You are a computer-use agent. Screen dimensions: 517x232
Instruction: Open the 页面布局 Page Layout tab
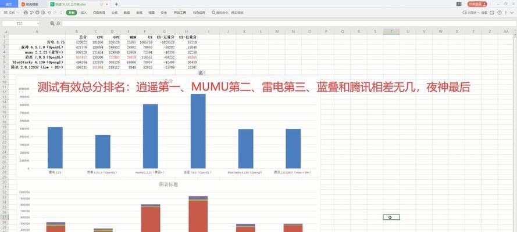[x=99, y=13]
